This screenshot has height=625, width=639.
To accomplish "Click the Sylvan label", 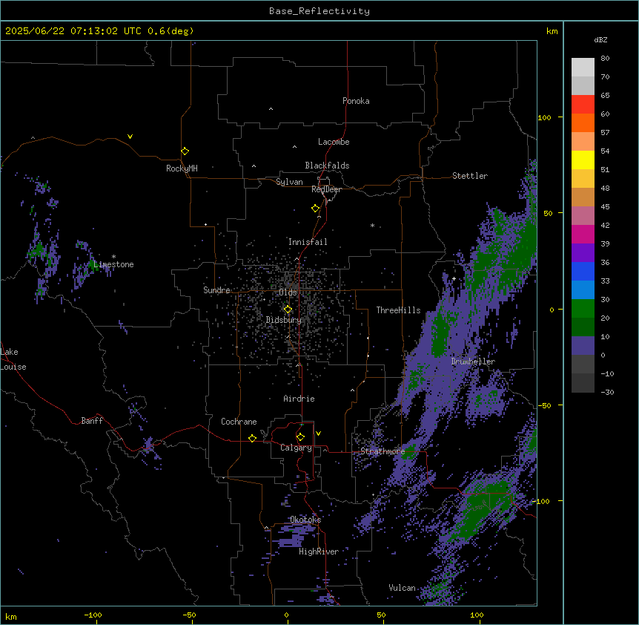I will point(289,182).
